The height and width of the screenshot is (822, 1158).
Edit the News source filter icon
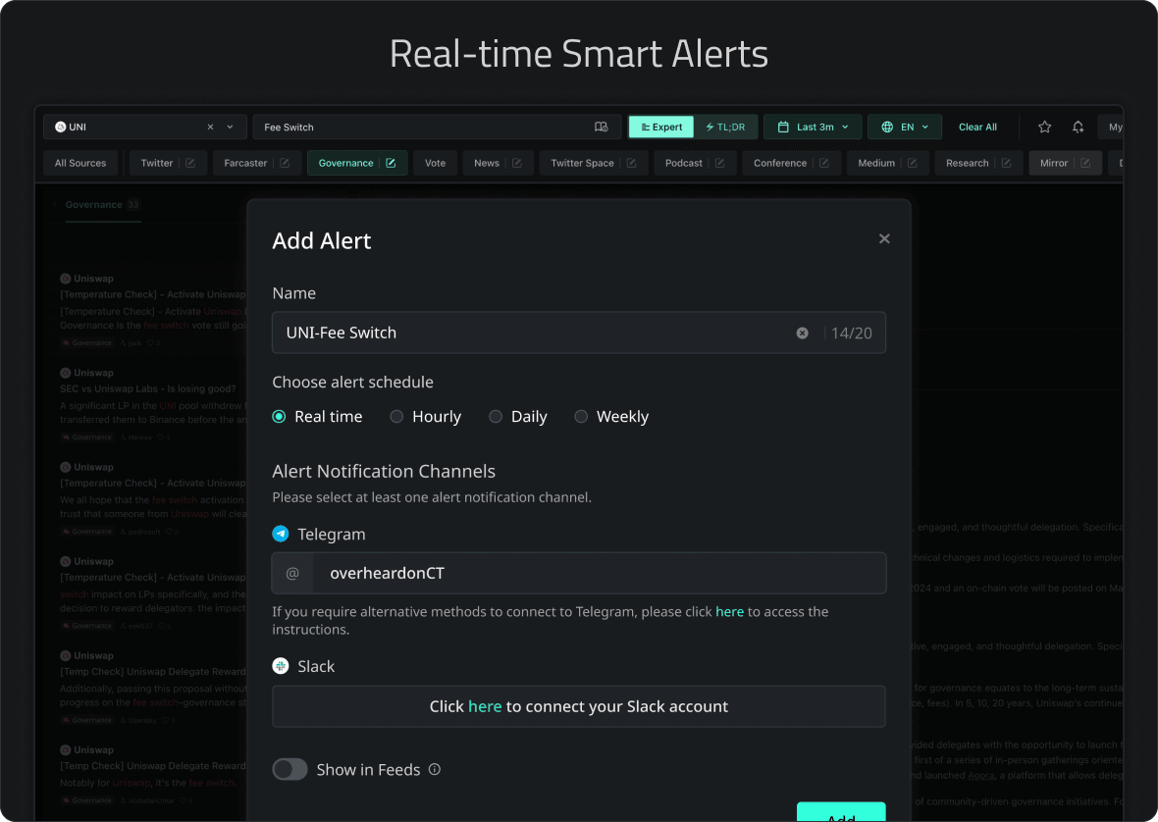coord(517,163)
